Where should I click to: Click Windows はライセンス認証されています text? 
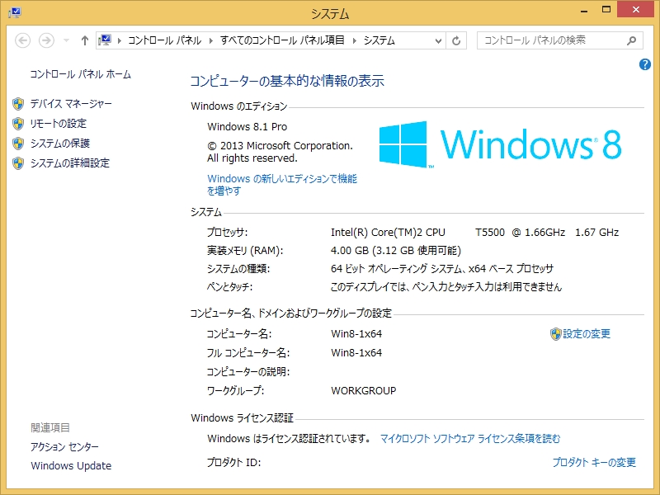click(290, 439)
